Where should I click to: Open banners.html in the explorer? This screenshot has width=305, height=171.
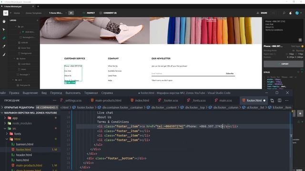[24, 144]
